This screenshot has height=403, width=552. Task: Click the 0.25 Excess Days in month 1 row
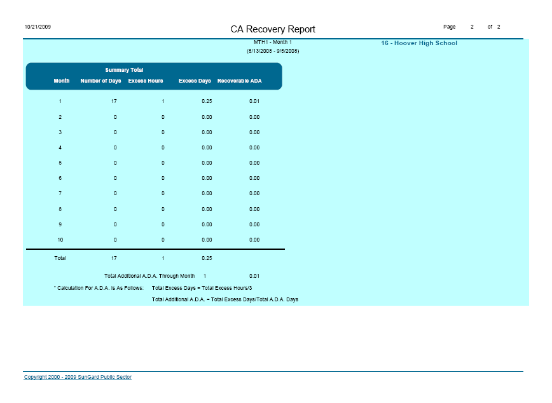207,102
